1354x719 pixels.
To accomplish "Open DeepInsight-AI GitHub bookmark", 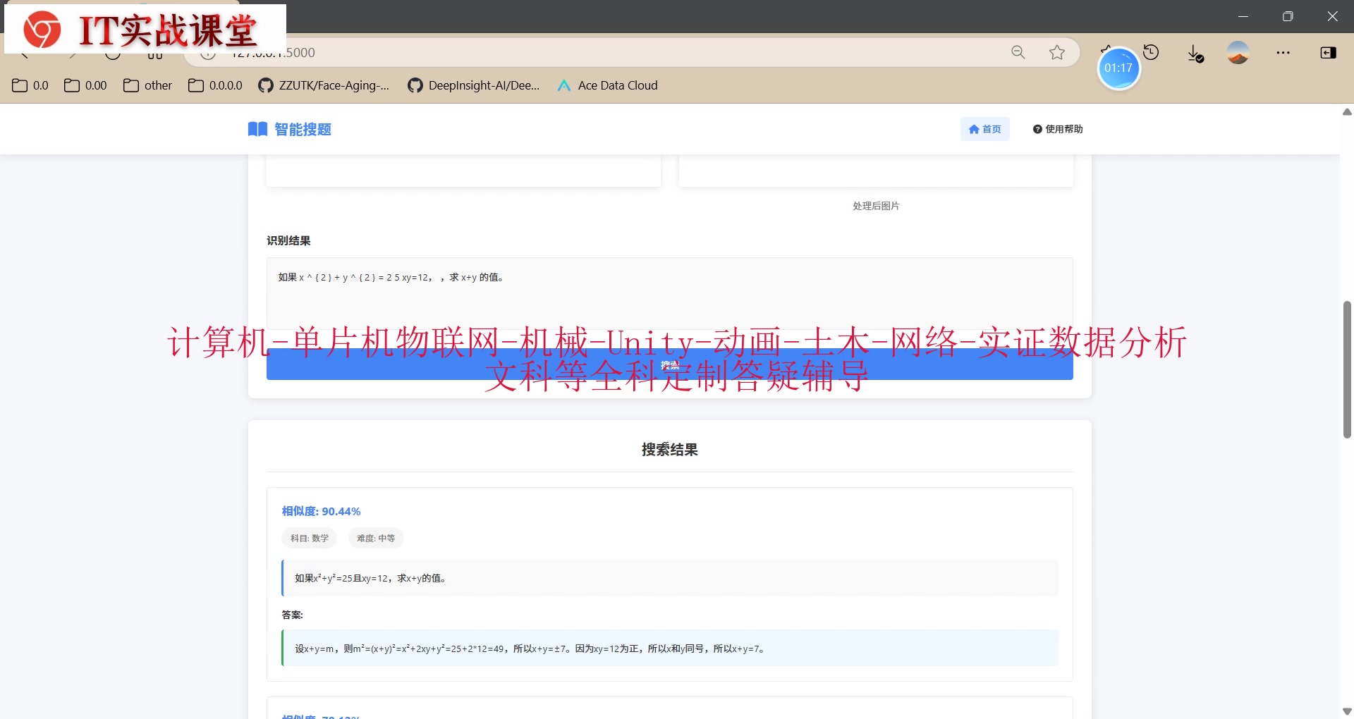I will 474,85.
